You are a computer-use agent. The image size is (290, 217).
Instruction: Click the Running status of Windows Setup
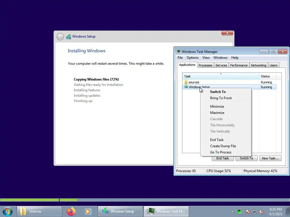pos(266,87)
